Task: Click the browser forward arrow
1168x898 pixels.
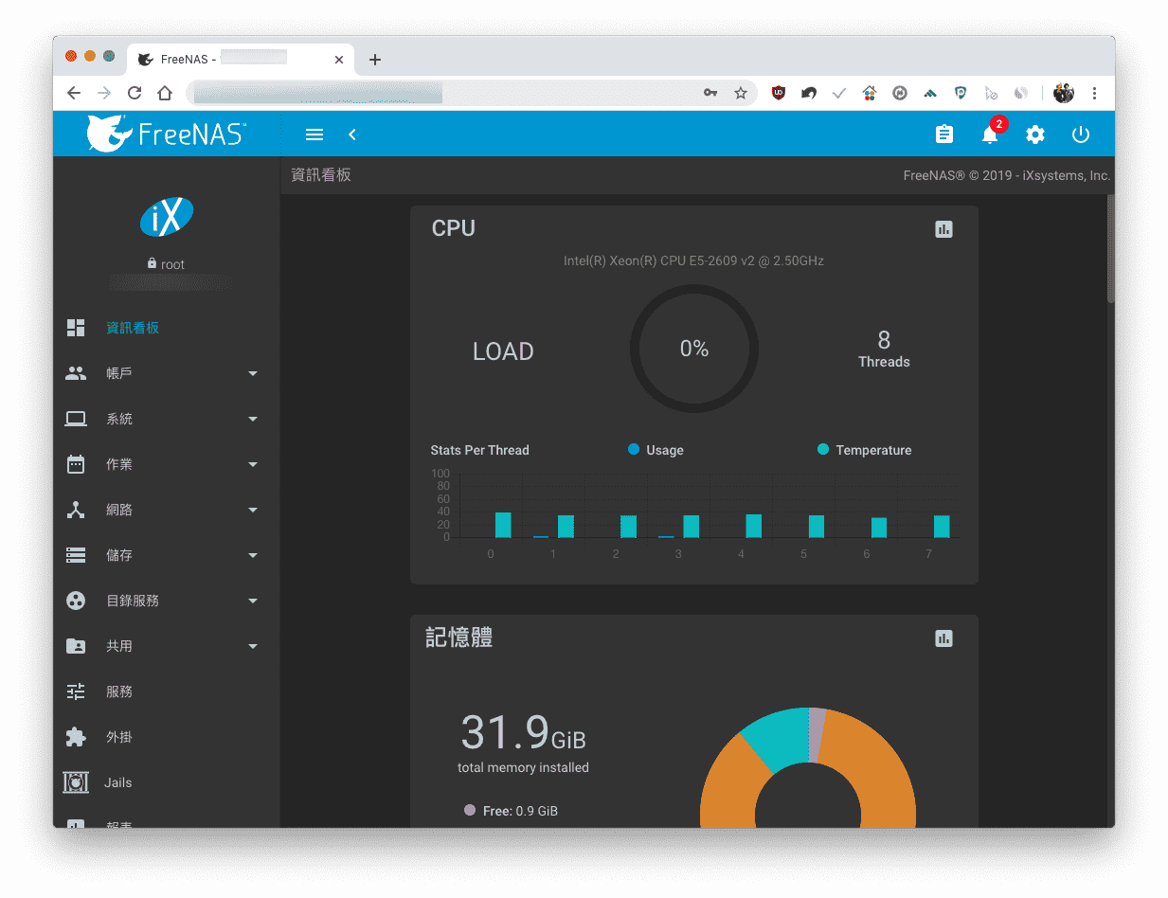Action: point(104,93)
